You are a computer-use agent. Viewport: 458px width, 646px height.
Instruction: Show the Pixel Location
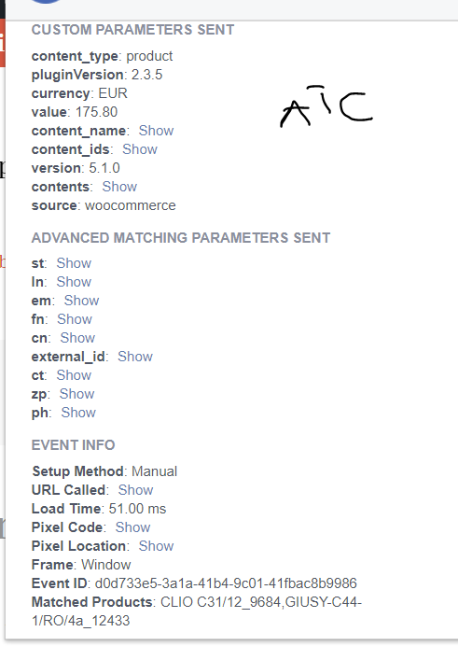pyautogui.click(x=156, y=546)
